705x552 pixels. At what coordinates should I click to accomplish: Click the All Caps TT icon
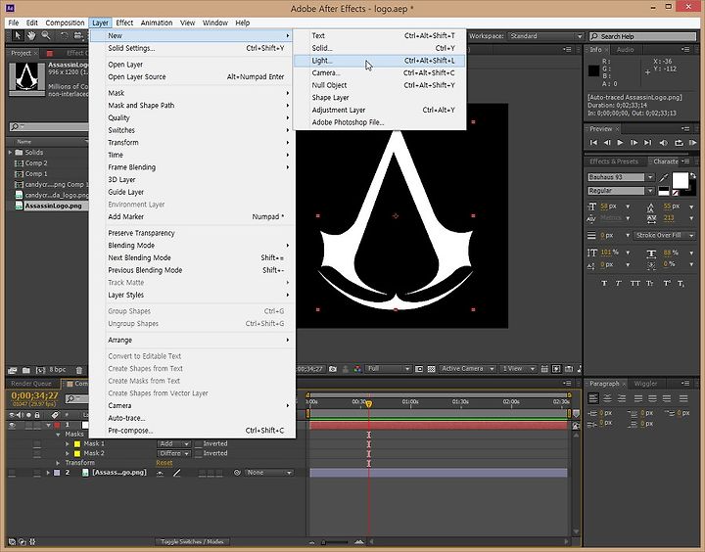pos(634,283)
